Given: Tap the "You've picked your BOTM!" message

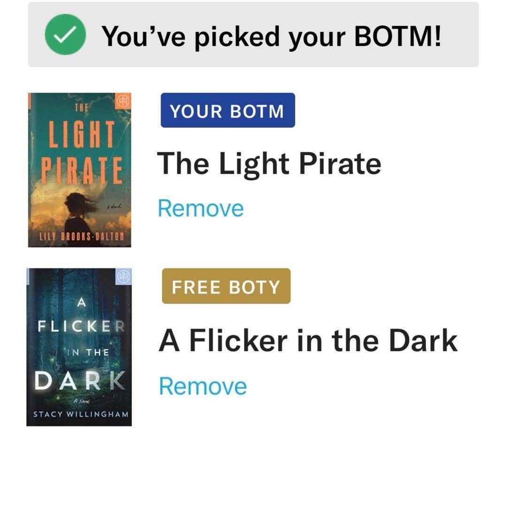Looking at the screenshot, I should tap(271, 36).
